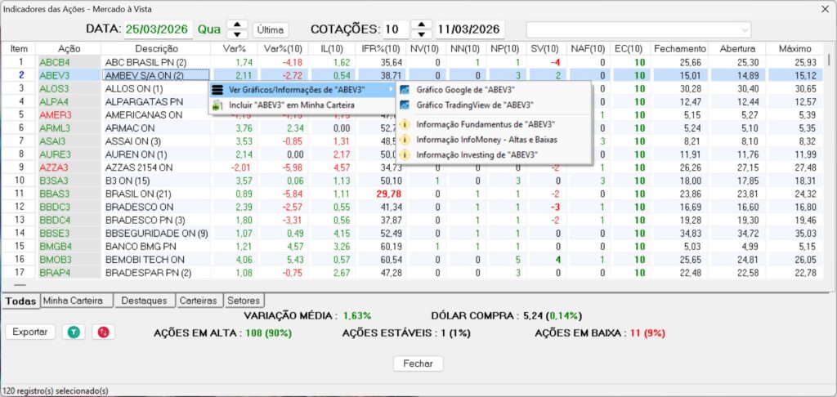Click the green filter icon button

pos(74,332)
